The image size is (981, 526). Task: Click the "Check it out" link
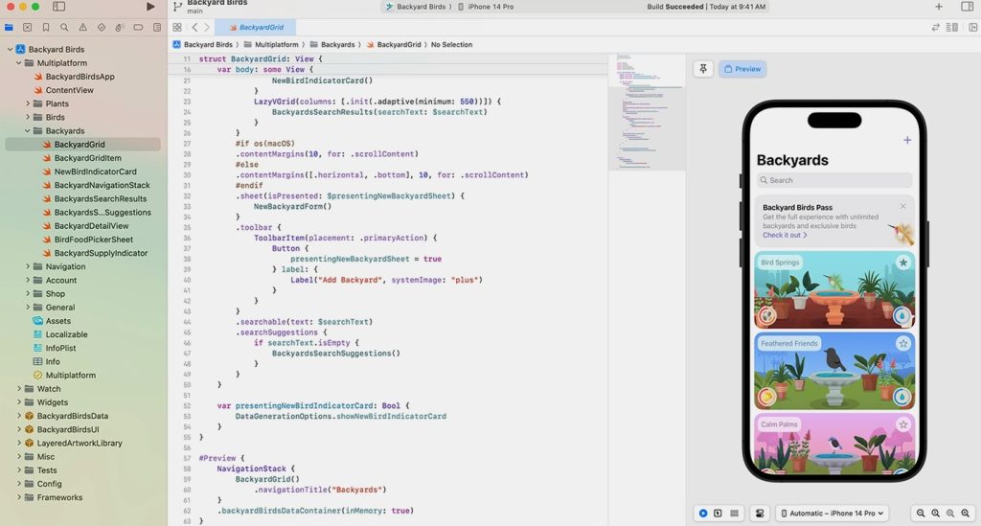point(785,235)
